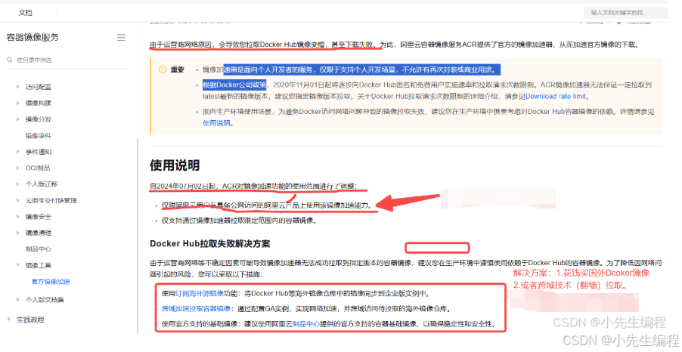Open the 跨域加速拉取容器镜像 link
This screenshot has height=352, width=682.
(196, 308)
